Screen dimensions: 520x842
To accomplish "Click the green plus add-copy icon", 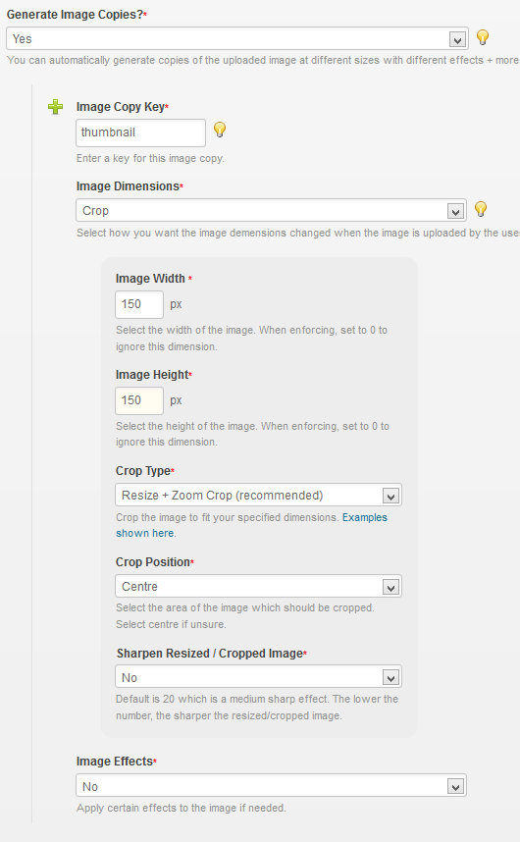I will coord(55,107).
